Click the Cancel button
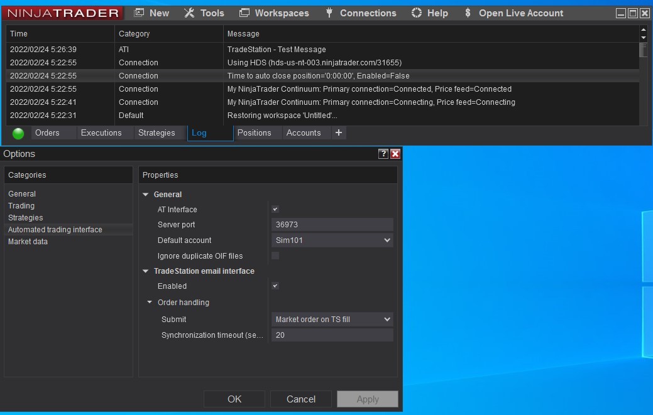The height and width of the screenshot is (415, 653). (x=301, y=399)
